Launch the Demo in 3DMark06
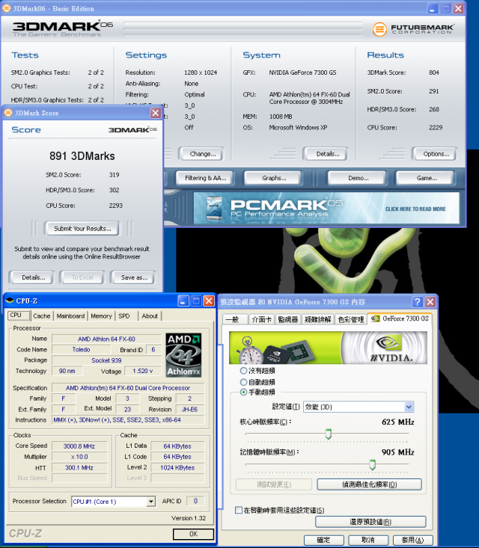This screenshot has height=548, width=479. (357, 178)
